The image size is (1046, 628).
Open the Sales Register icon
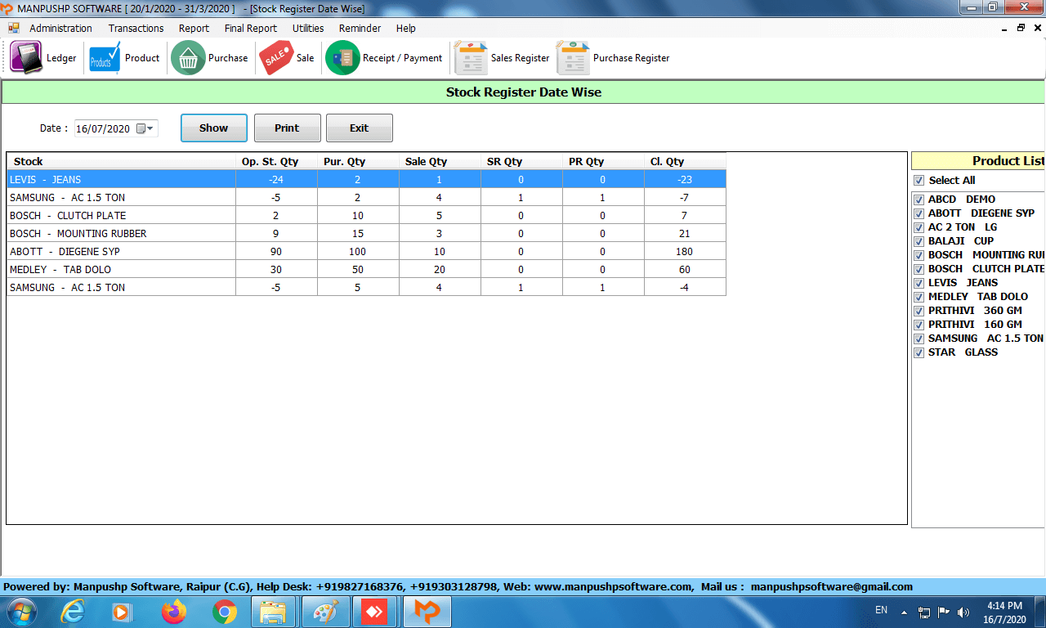pyautogui.click(x=471, y=58)
